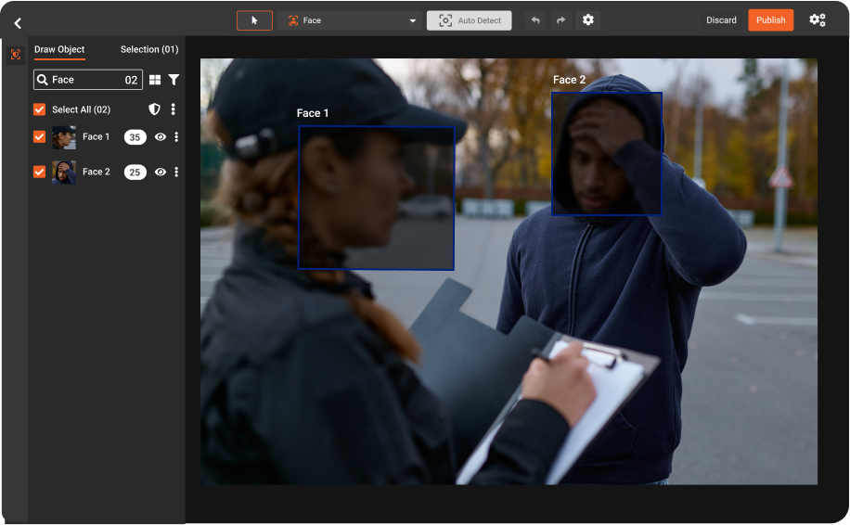Switch to the Selection (01) tab
The height and width of the screenshot is (525, 850).
[148, 49]
